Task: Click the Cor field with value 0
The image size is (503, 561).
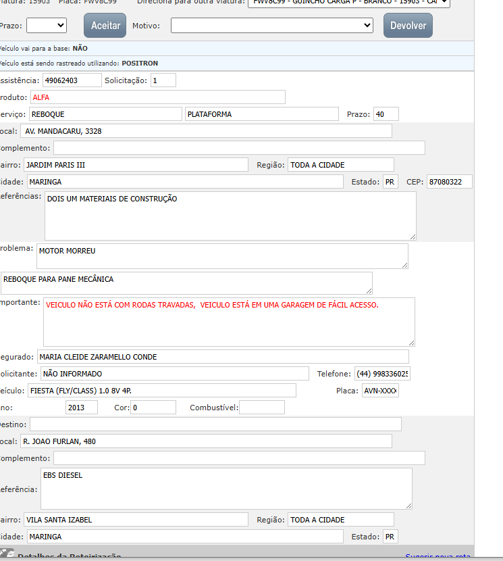Action: coord(153,407)
